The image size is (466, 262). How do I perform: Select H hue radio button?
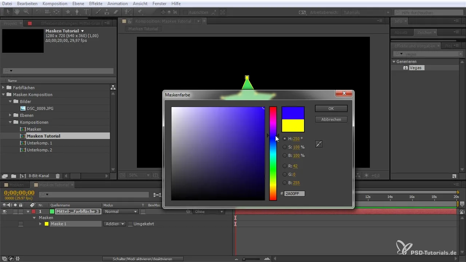pyautogui.click(x=285, y=139)
